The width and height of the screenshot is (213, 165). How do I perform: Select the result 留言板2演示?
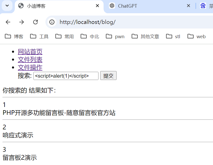pos(20,158)
